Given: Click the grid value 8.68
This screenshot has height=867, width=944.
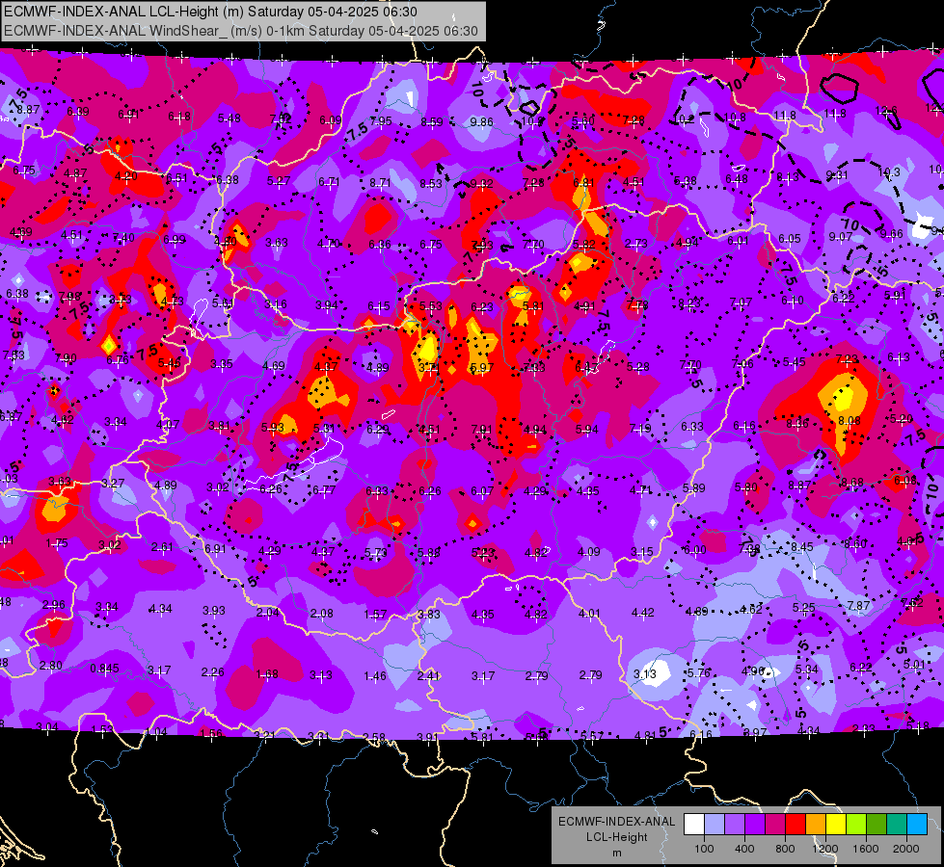Looking at the screenshot, I should (x=851, y=482).
